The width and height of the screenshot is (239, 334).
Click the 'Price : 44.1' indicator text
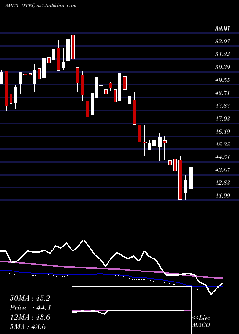tap(30, 308)
